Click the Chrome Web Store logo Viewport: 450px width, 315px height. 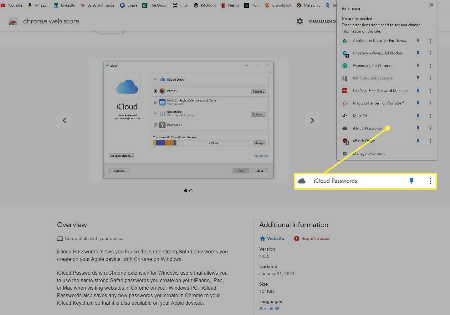(x=13, y=21)
